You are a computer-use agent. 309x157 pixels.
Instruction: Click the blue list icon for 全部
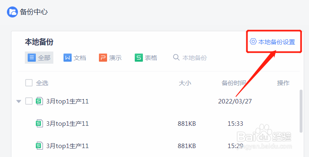click(32, 58)
